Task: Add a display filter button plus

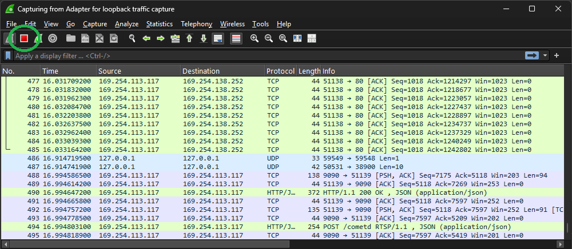Action: tap(557, 55)
